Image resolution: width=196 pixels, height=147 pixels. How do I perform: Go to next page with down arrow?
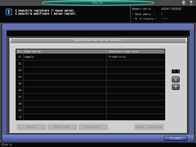click(176, 87)
